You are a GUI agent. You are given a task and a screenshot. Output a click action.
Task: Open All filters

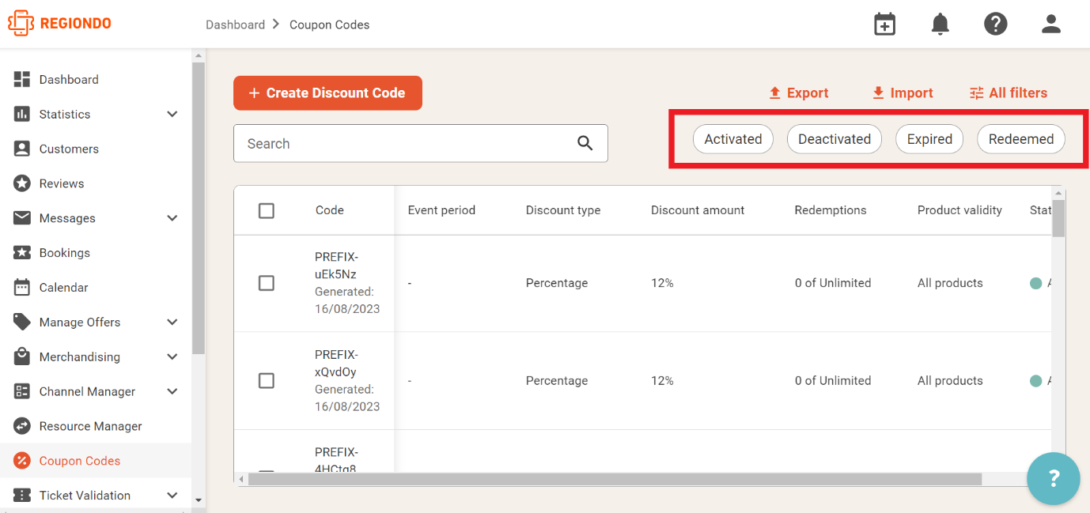tap(1009, 92)
